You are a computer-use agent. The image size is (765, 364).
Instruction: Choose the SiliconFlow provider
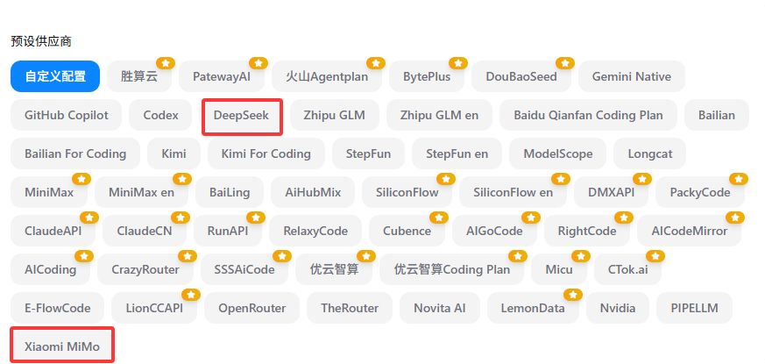(x=407, y=192)
